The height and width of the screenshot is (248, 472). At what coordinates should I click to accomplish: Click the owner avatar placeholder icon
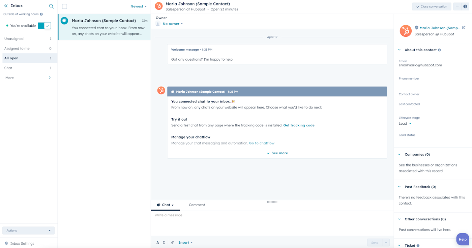tap(158, 24)
